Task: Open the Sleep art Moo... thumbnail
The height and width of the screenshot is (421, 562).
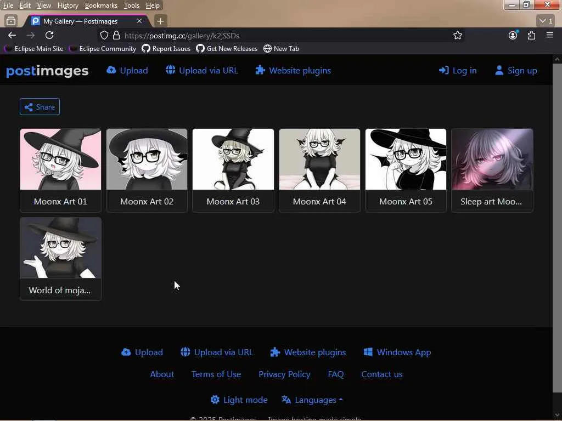Action: pyautogui.click(x=492, y=160)
